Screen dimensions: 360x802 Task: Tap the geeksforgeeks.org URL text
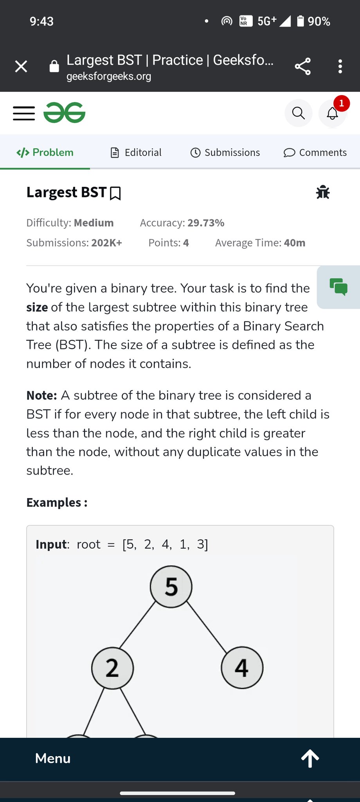coord(109,76)
